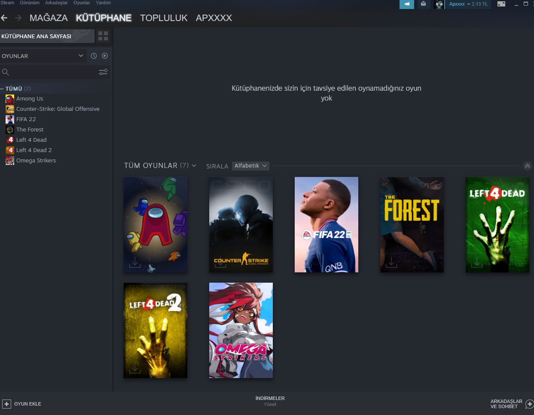Switch to the MAĞAZA tab
Image resolution: width=534 pixels, height=415 pixels.
click(49, 18)
